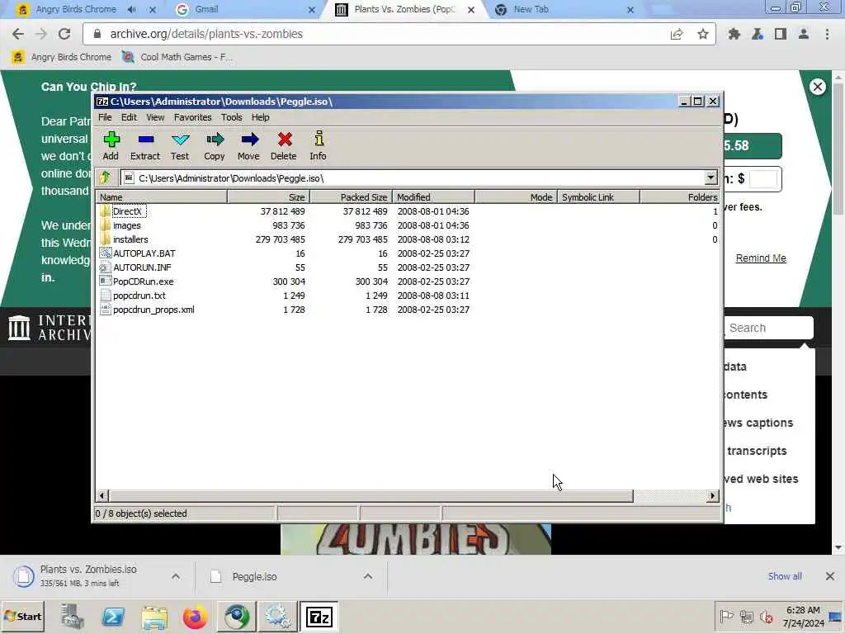Sort by Modified column header
Image resolution: width=845 pixels, height=634 pixels.
pyautogui.click(x=433, y=196)
